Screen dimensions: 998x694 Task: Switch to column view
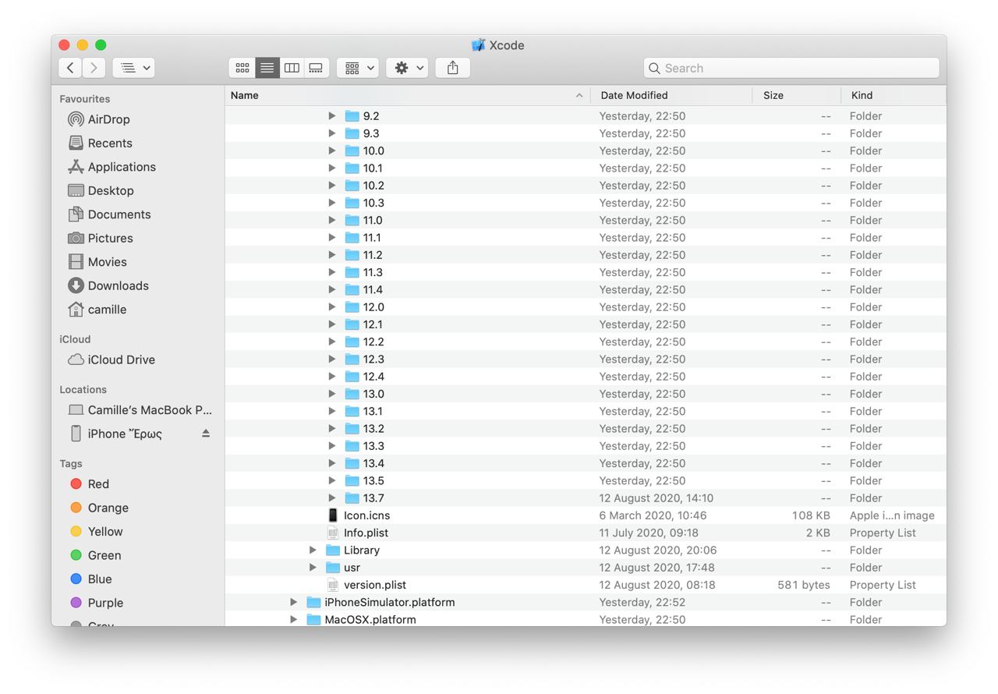pos(292,68)
